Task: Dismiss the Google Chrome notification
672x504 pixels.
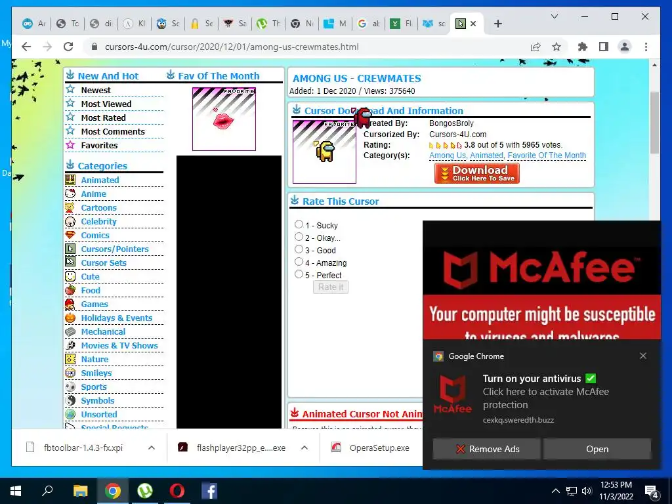Action: (643, 356)
